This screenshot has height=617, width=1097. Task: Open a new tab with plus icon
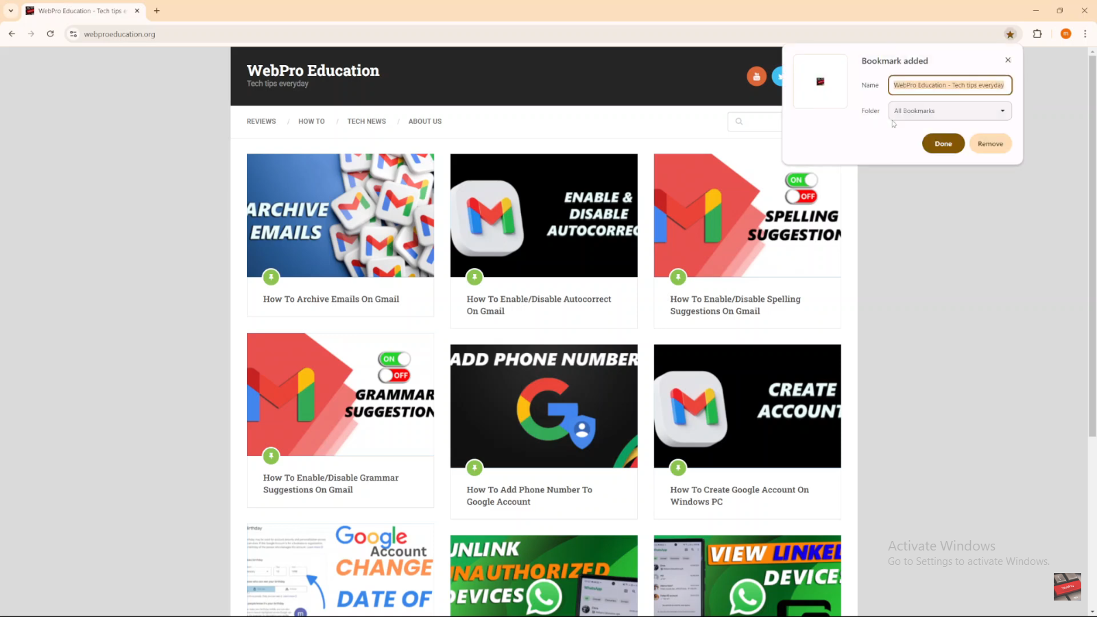[x=157, y=11]
